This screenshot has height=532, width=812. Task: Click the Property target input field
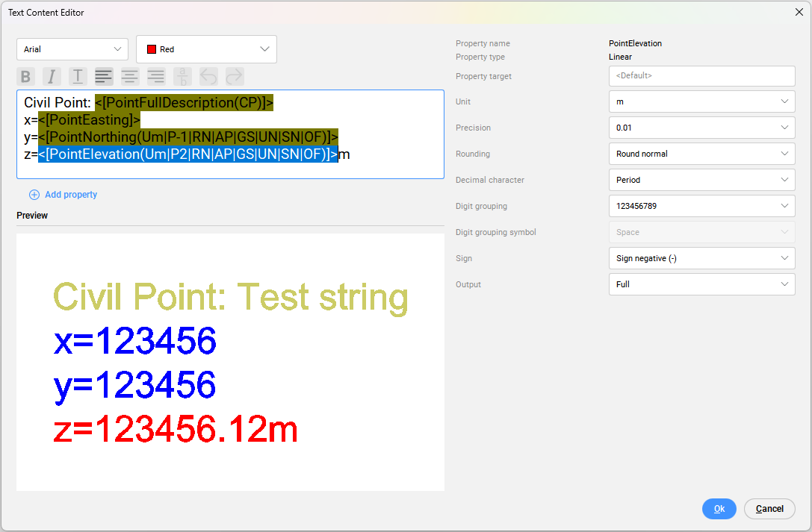point(701,76)
